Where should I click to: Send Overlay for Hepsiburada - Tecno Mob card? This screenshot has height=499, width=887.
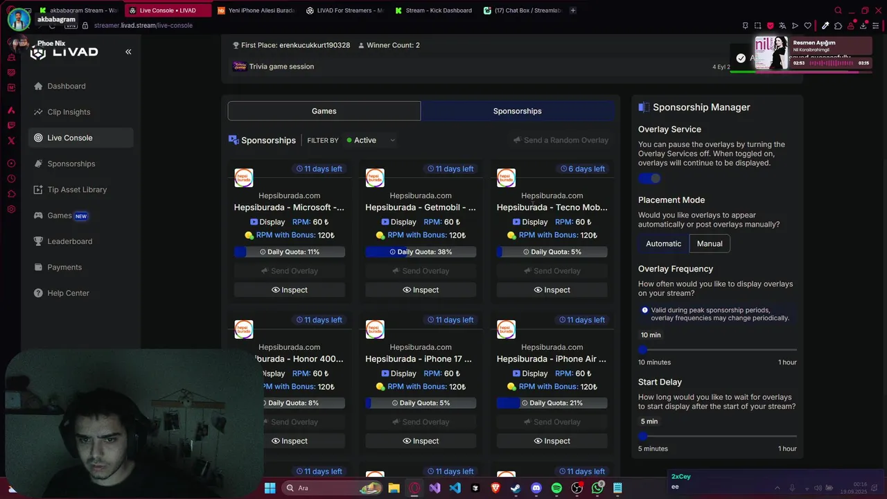(x=552, y=271)
